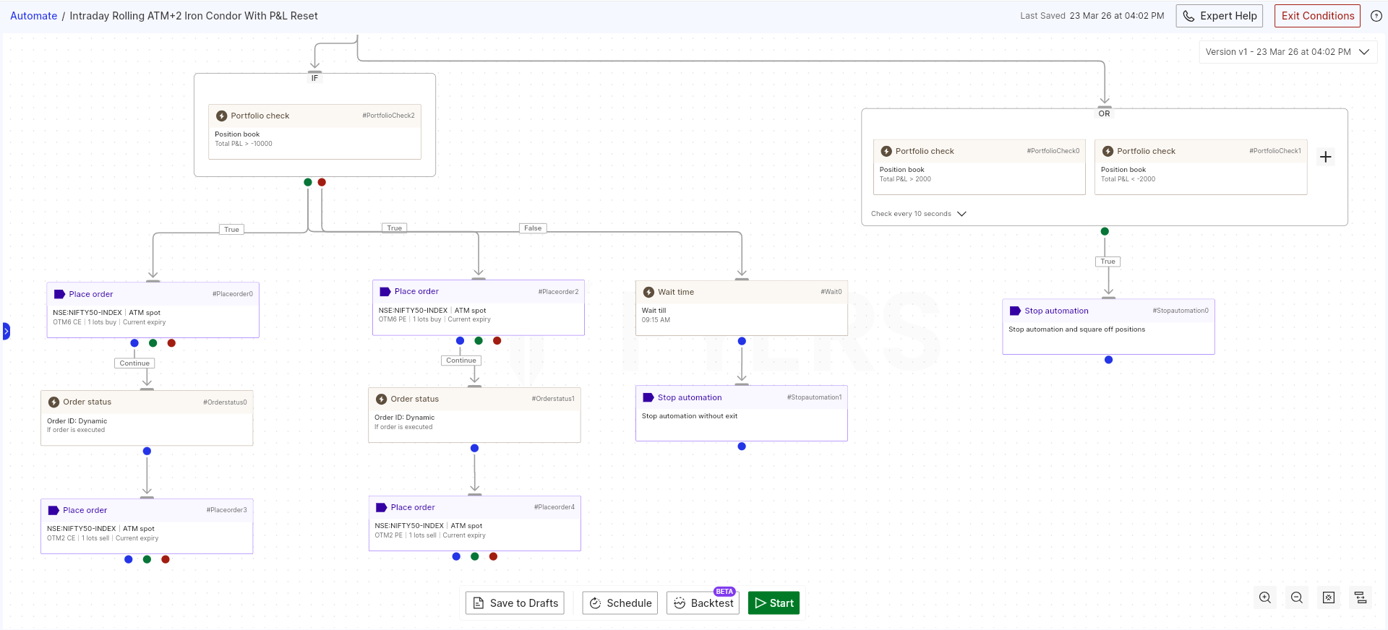The image size is (1388, 630).
Task: Select the Continue label under Placeorder2
Action: 461,361
